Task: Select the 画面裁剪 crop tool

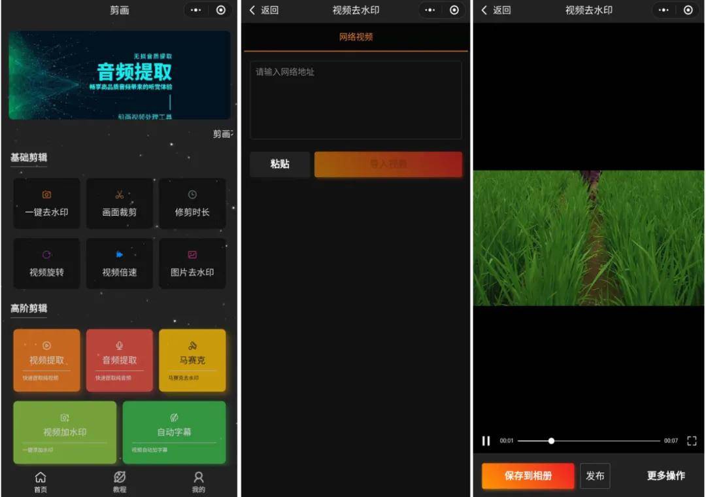Action: pos(119,203)
